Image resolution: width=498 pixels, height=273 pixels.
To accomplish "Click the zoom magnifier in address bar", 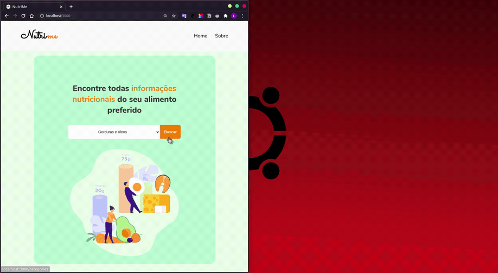I will pyautogui.click(x=165, y=16).
